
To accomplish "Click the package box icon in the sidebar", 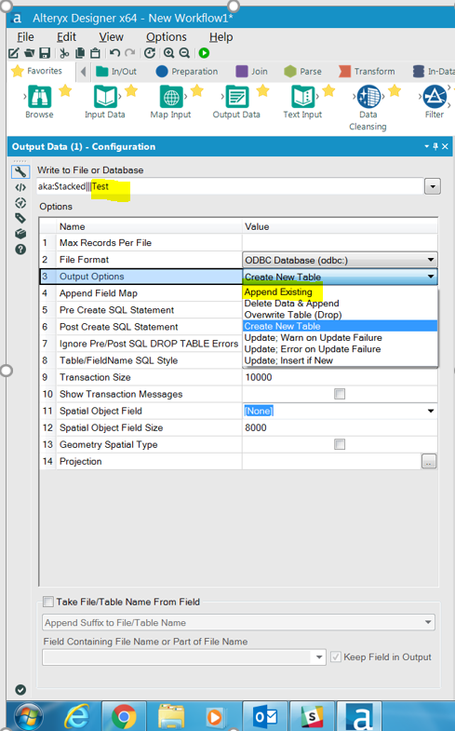I will [x=20, y=234].
